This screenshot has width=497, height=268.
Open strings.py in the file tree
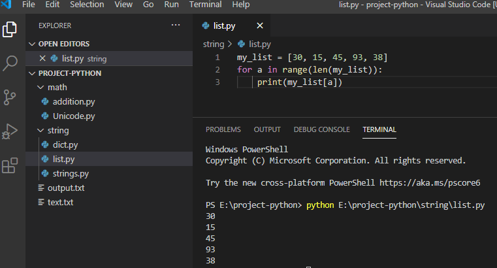[71, 173]
